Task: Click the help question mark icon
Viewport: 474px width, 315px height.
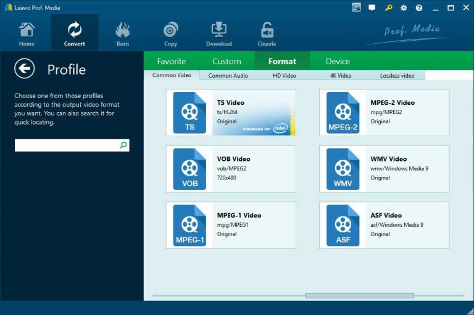Action: [x=419, y=8]
